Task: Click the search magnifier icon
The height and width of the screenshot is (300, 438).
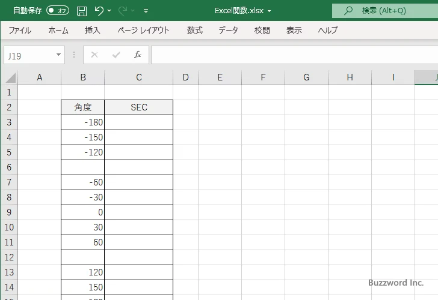Action: pos(348,11)
